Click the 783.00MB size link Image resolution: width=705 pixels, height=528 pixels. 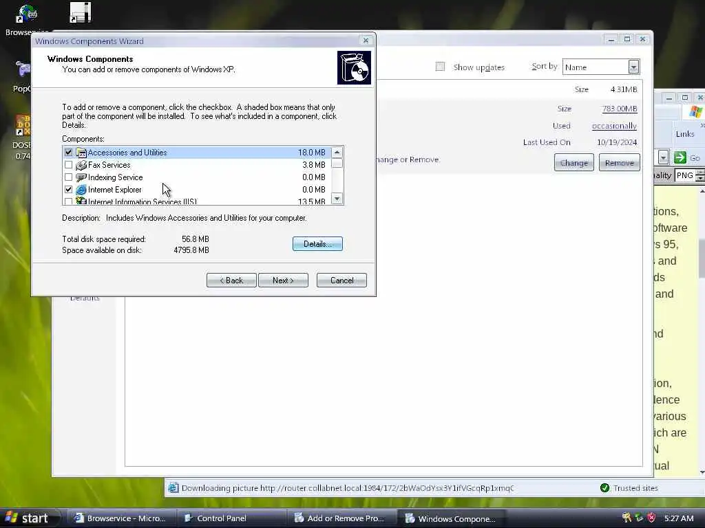(620, 109)
